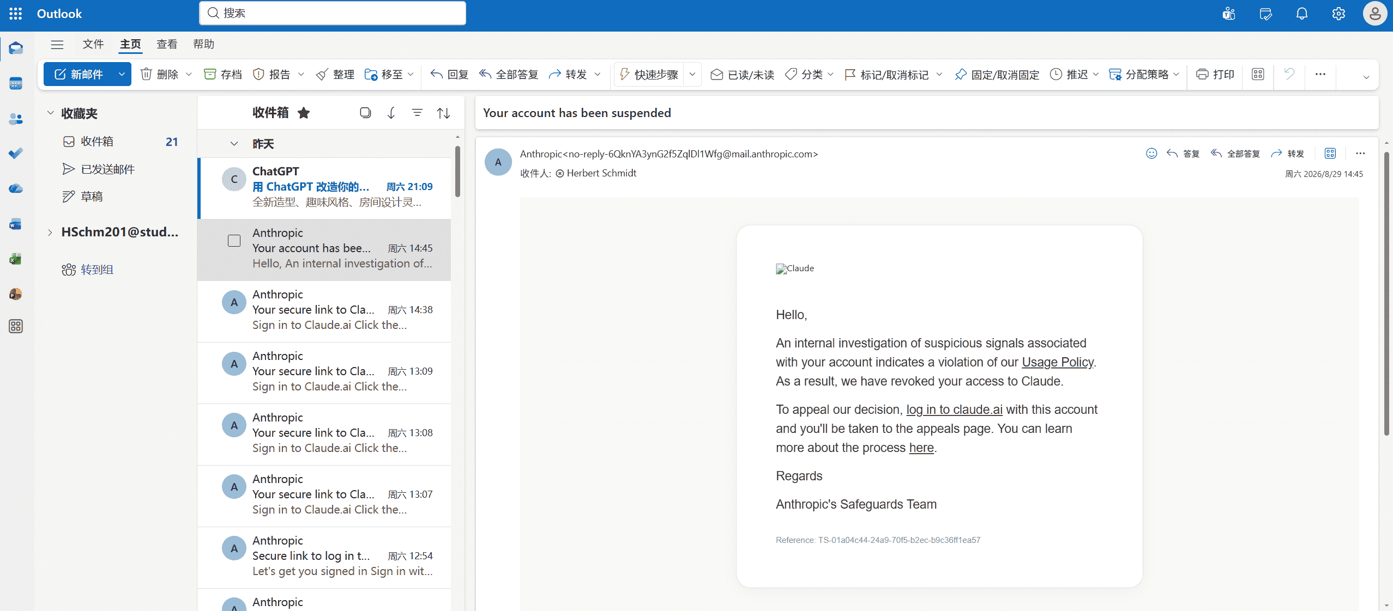1393x611 pixels.
Task: Open more apps in the left rail
Action: 16,326
